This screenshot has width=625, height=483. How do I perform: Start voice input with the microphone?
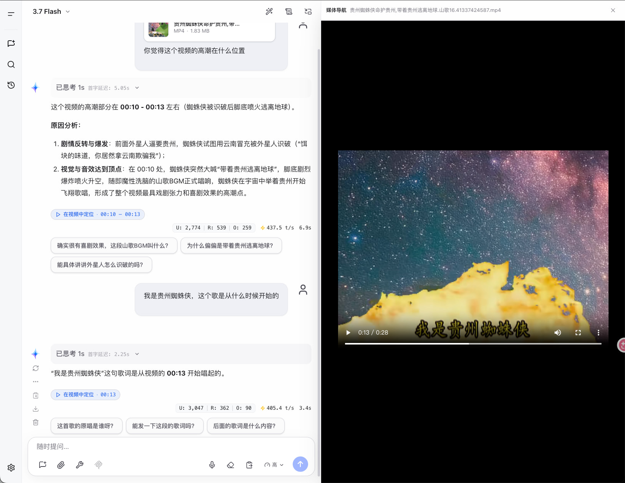[212, 465]
